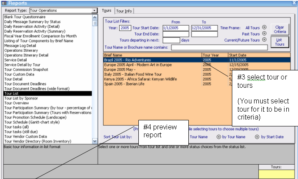Select the Tours tab

point(107,10)
